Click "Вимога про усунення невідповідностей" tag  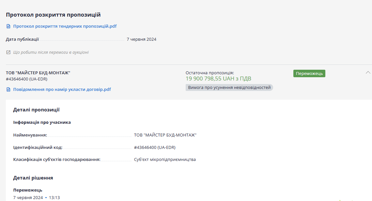pos(229,87)
